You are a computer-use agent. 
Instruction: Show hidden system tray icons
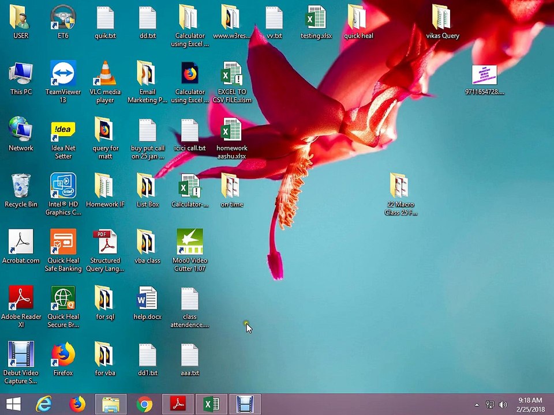pos(477,405)
